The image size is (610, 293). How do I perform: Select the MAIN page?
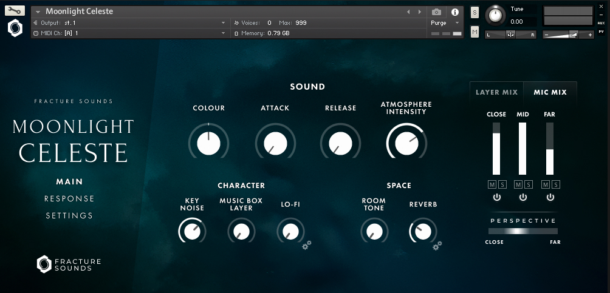69,181
